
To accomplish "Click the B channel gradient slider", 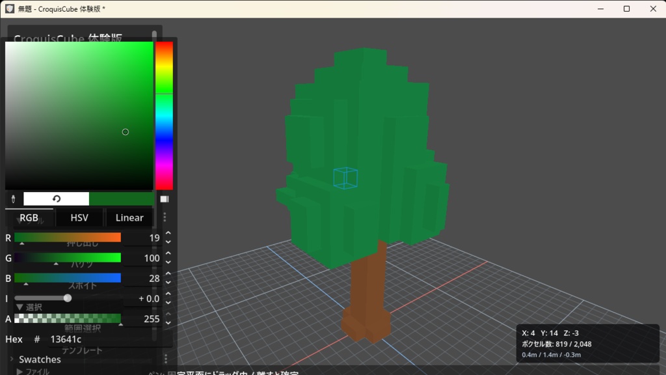I will pos(68,278).
